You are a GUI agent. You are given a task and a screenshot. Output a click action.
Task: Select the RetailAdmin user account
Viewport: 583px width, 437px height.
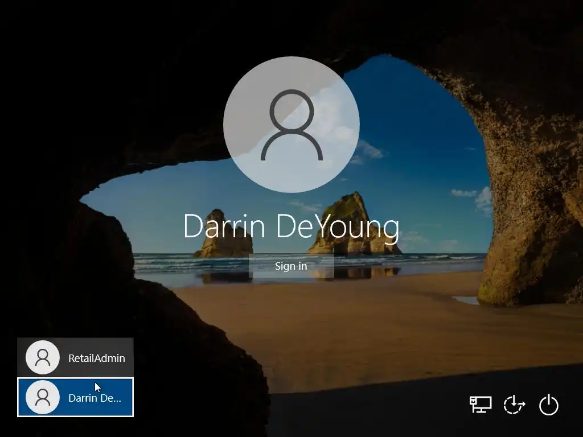point(76,357)
